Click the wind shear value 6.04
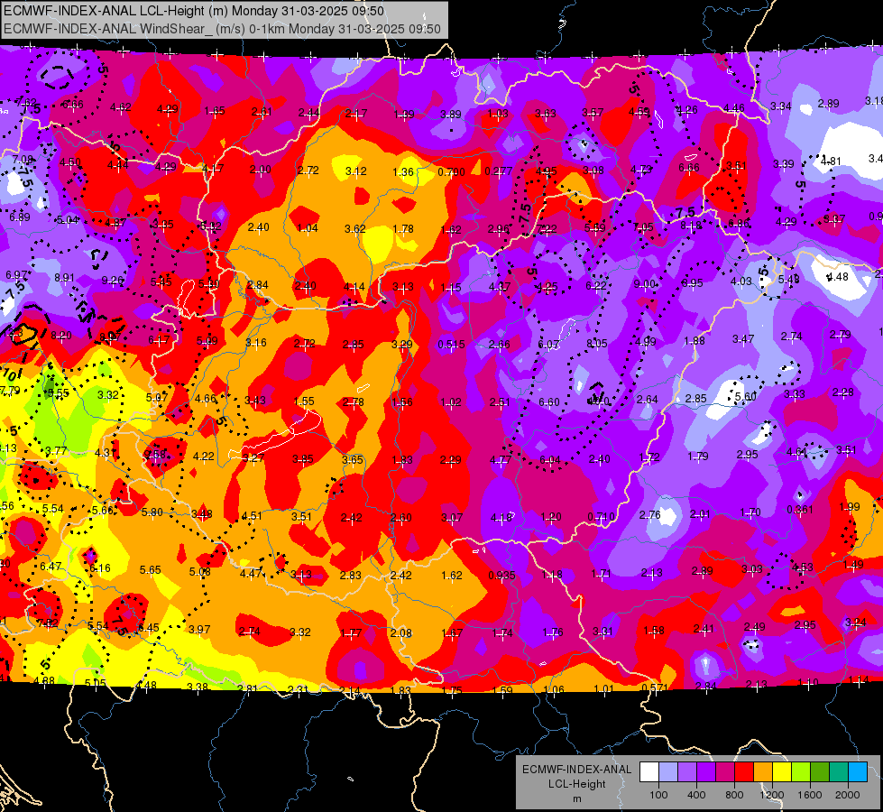This screenshot has height=812, width=883. point(550,460)
